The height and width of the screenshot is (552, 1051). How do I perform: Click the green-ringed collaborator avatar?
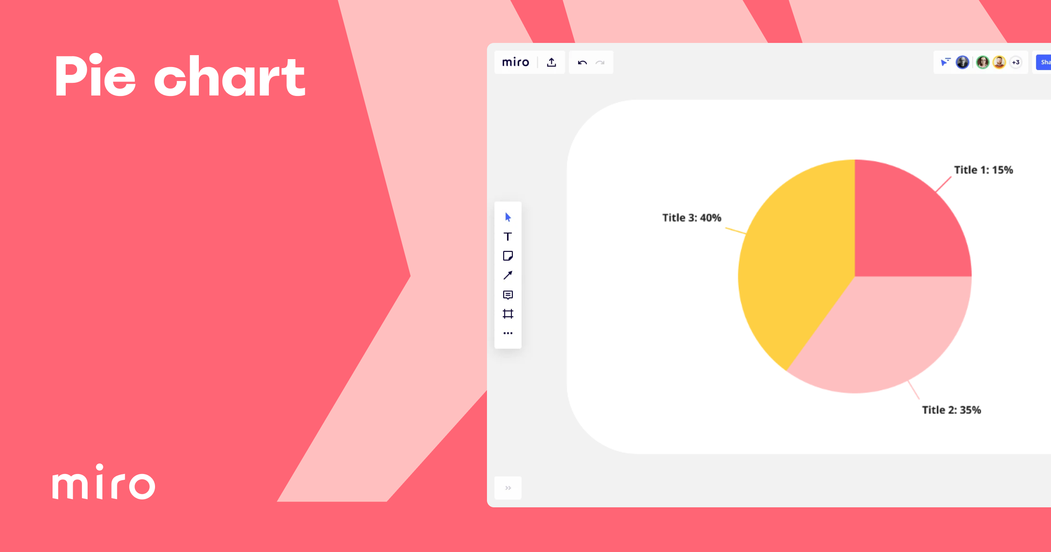coord(983,62)
